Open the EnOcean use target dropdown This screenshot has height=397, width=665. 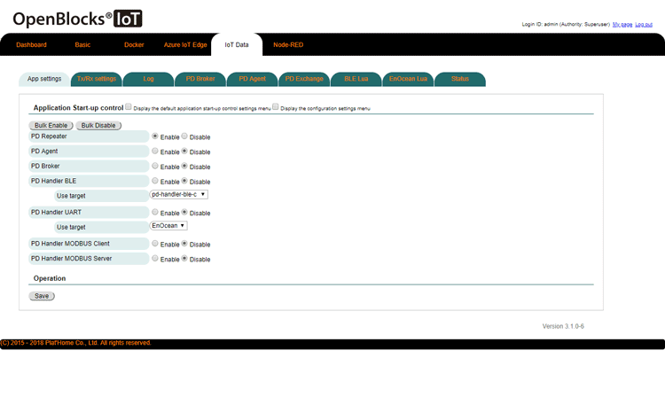[168, 225]
